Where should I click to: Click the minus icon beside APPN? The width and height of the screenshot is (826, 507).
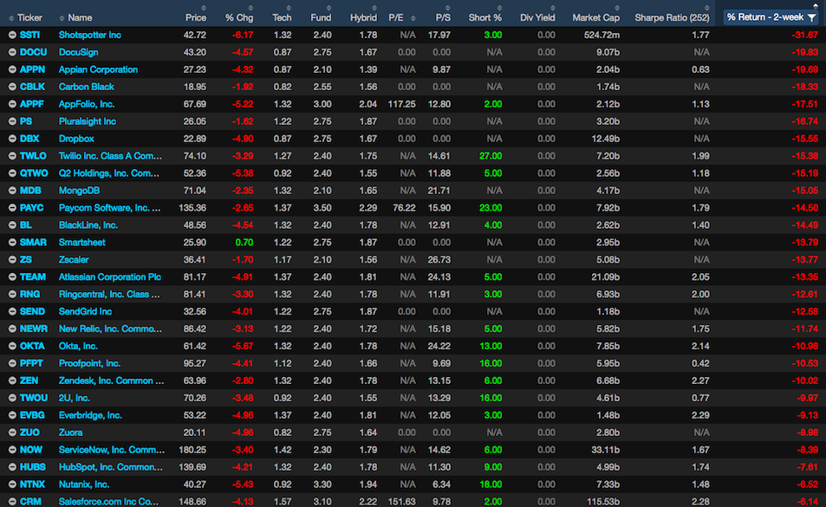(12, 69)
